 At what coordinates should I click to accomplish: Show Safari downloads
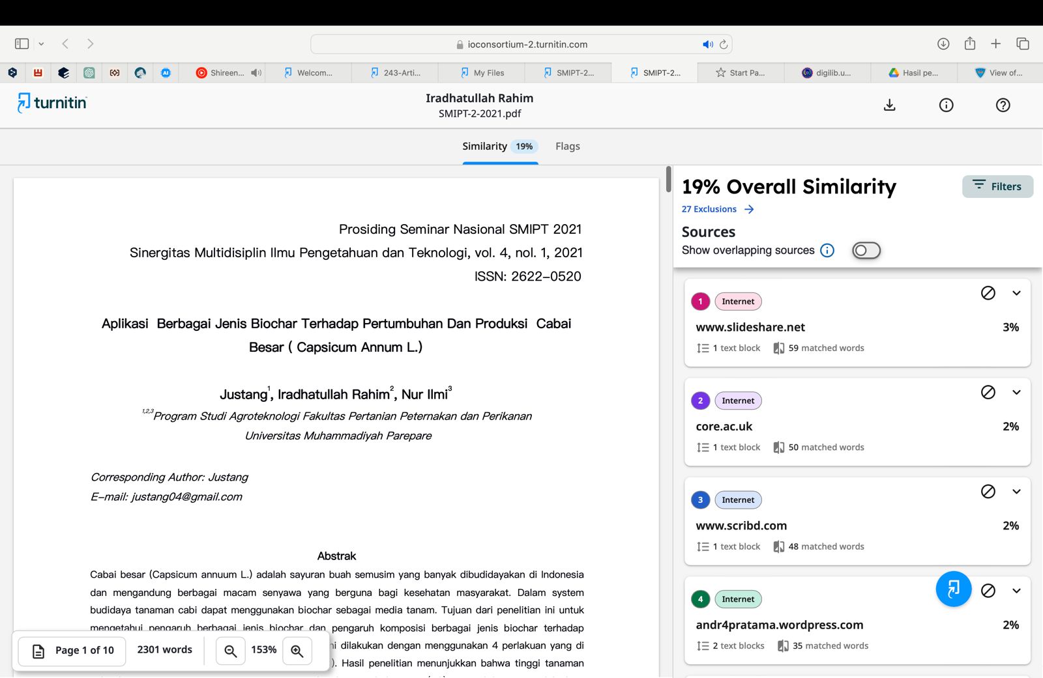coord(943,44)
